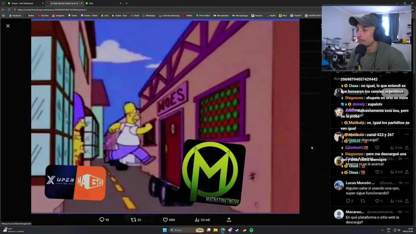
Task: Open the Instagram bookmark
Action: click(58, 16)
